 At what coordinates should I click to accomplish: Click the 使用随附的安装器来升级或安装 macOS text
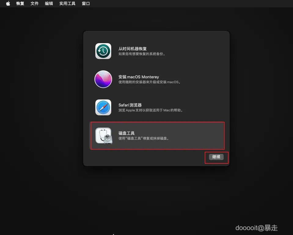150,82
